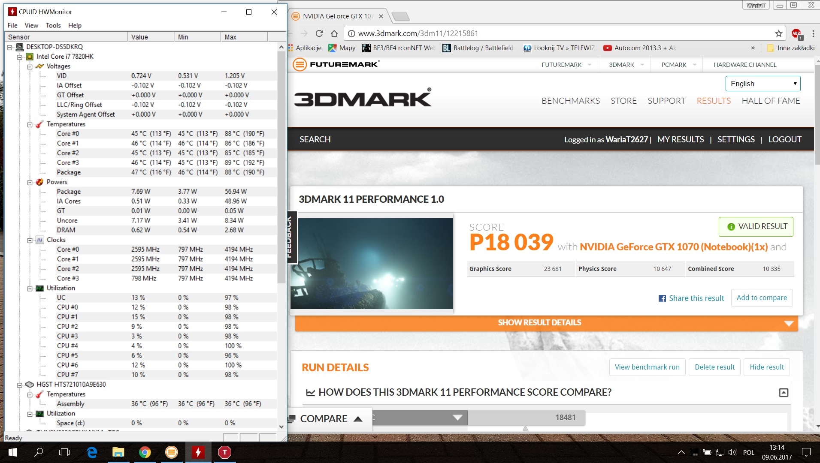Open the Settings link in 3DMark
This screenshot has height=463, width=820.
click(736, 139)
